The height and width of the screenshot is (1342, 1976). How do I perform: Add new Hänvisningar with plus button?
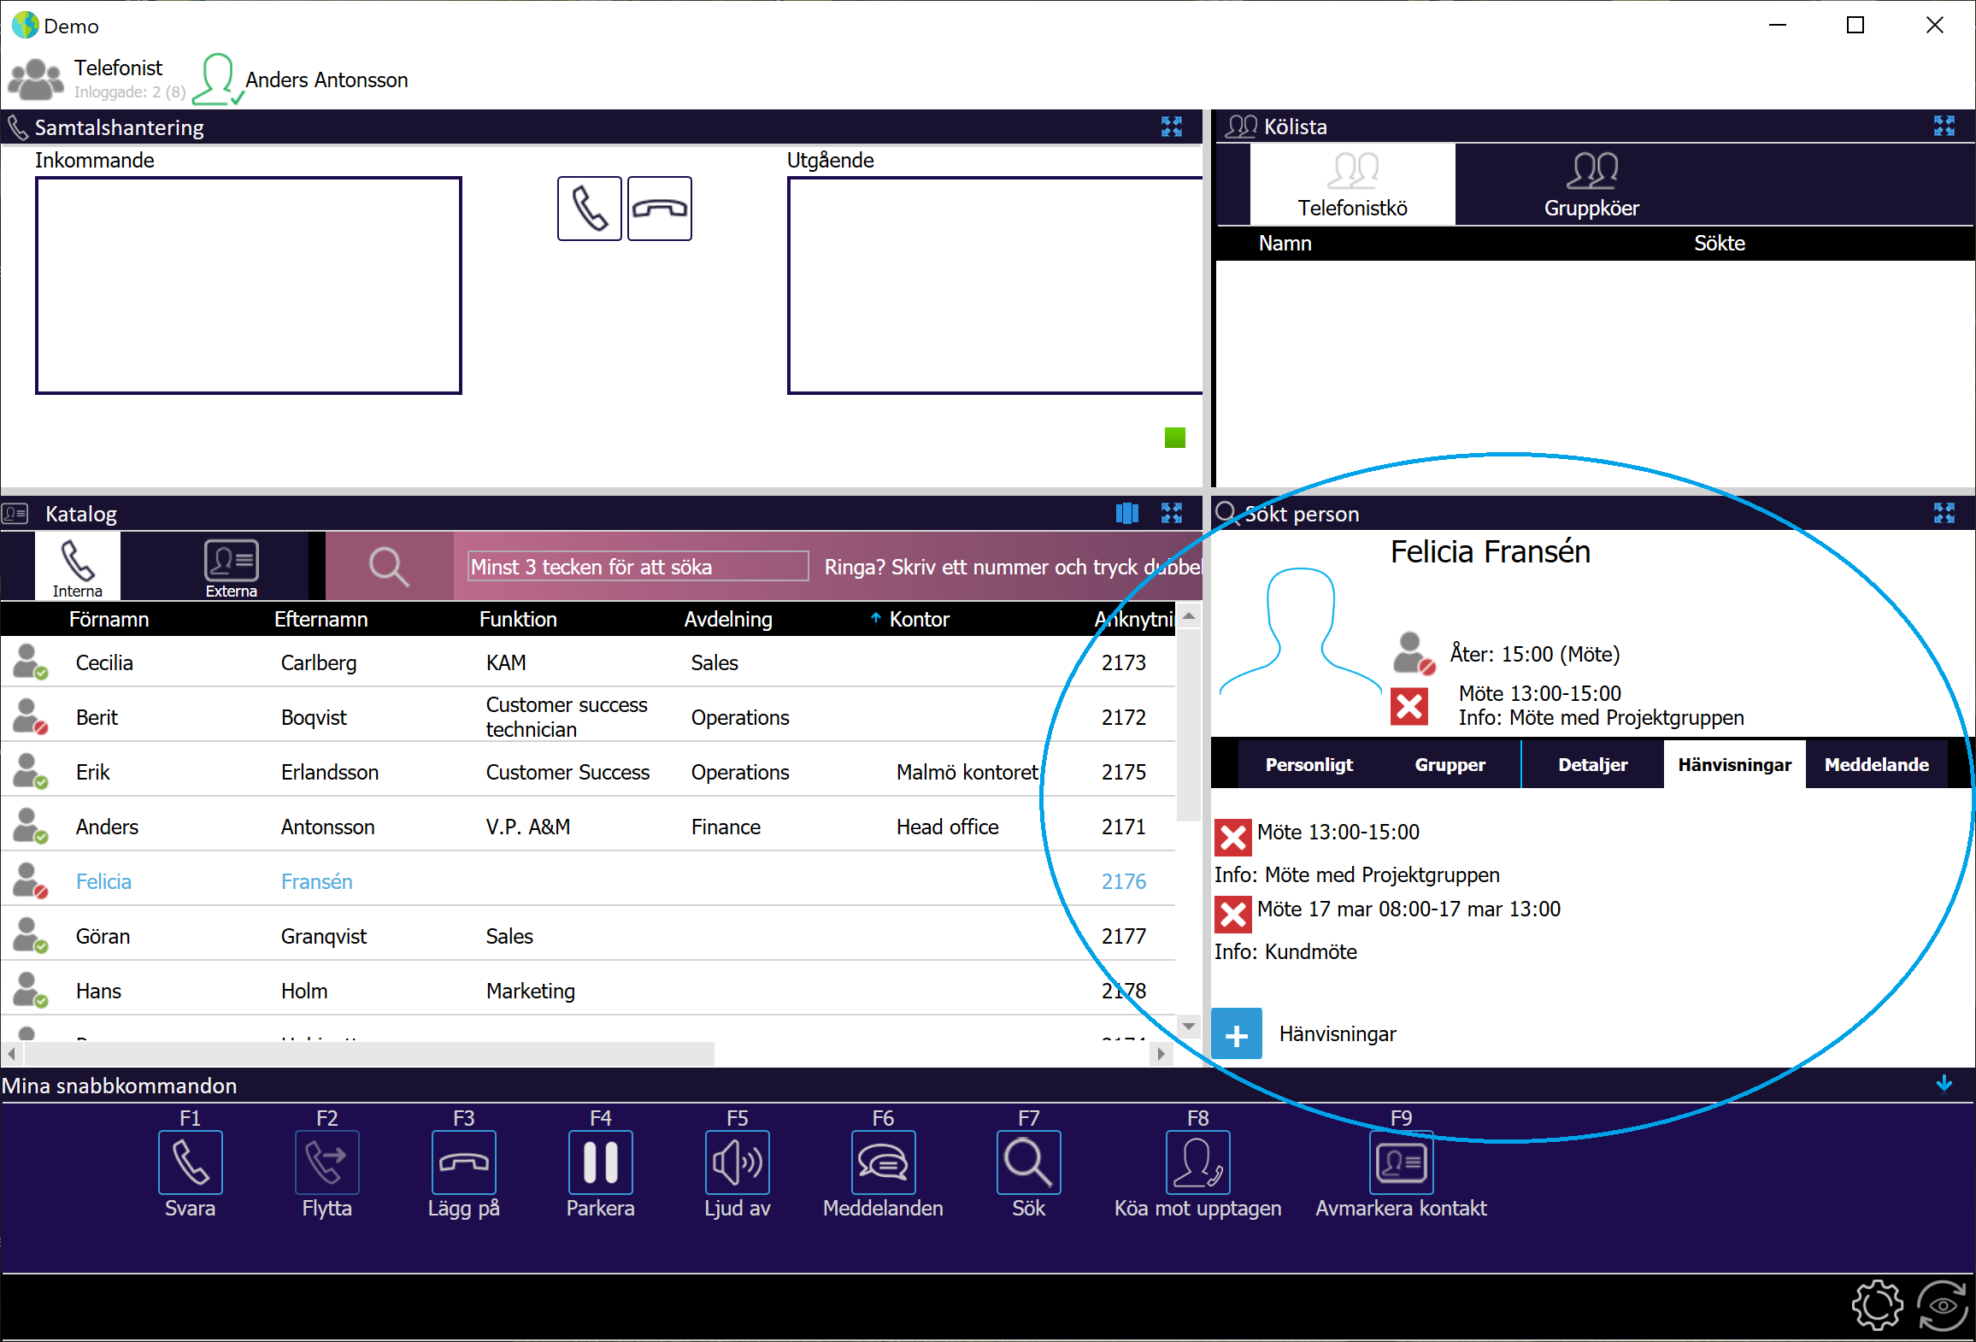tap(1236, 1034)
